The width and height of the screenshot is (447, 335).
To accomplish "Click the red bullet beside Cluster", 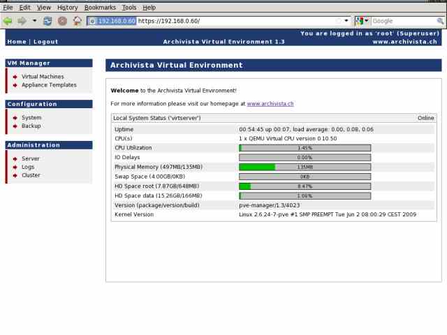I will click(x=15, y=175).
